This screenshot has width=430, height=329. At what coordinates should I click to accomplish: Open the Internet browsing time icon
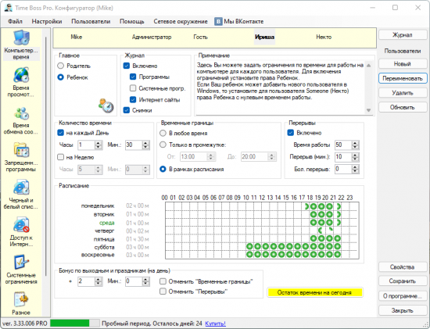point(21,75)
